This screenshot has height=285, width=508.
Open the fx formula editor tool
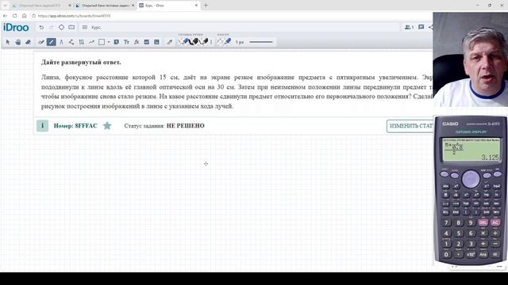click(137, 42)
